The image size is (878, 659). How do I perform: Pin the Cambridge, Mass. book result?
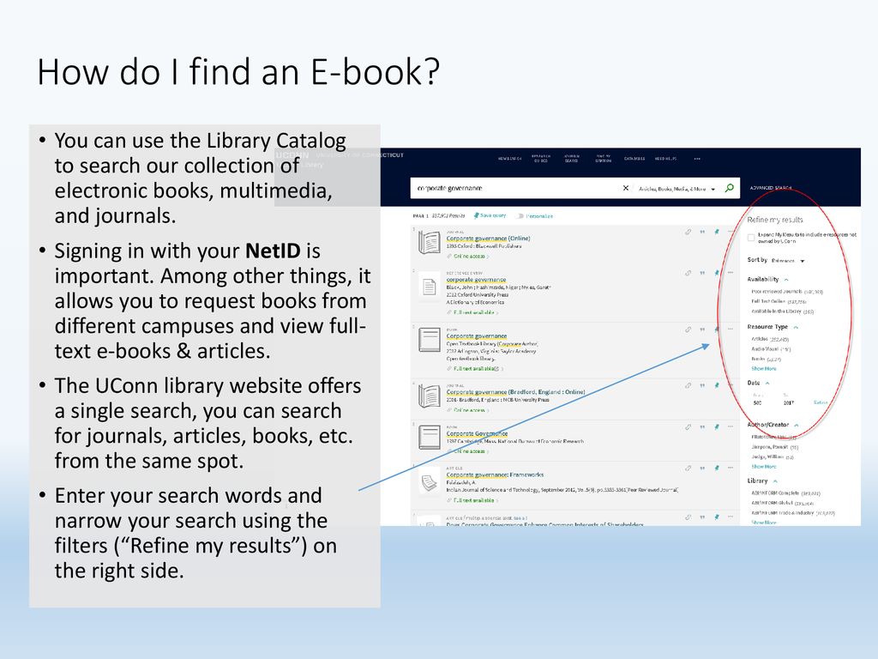pyautogui.click(x=716, y=427)
